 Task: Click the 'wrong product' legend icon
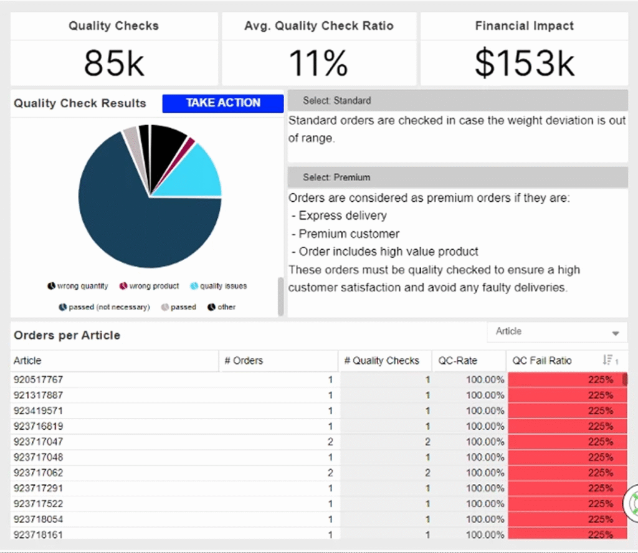pos(124,286)
